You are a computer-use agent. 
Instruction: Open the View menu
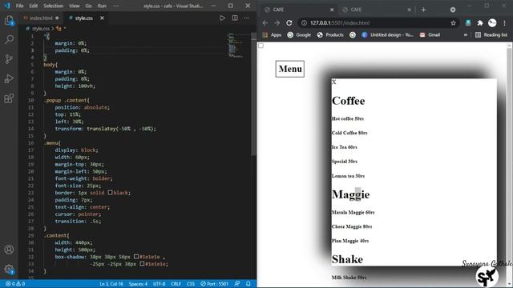point(75,6)
